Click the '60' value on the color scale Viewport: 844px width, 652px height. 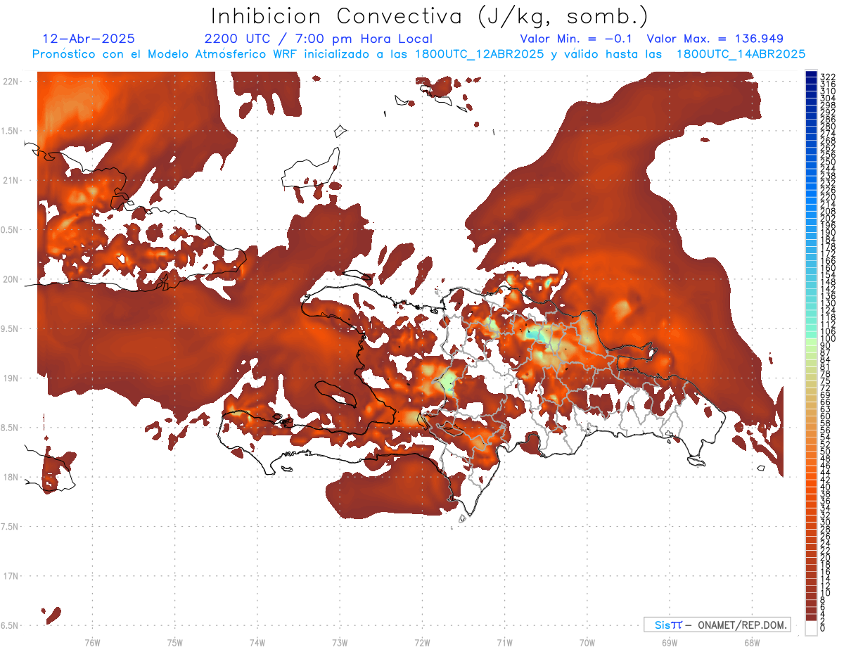click(826, 416)
